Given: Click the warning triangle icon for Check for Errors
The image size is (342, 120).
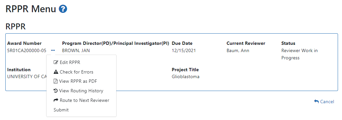Looking at the screenshot, I should [x=56, y=72].
